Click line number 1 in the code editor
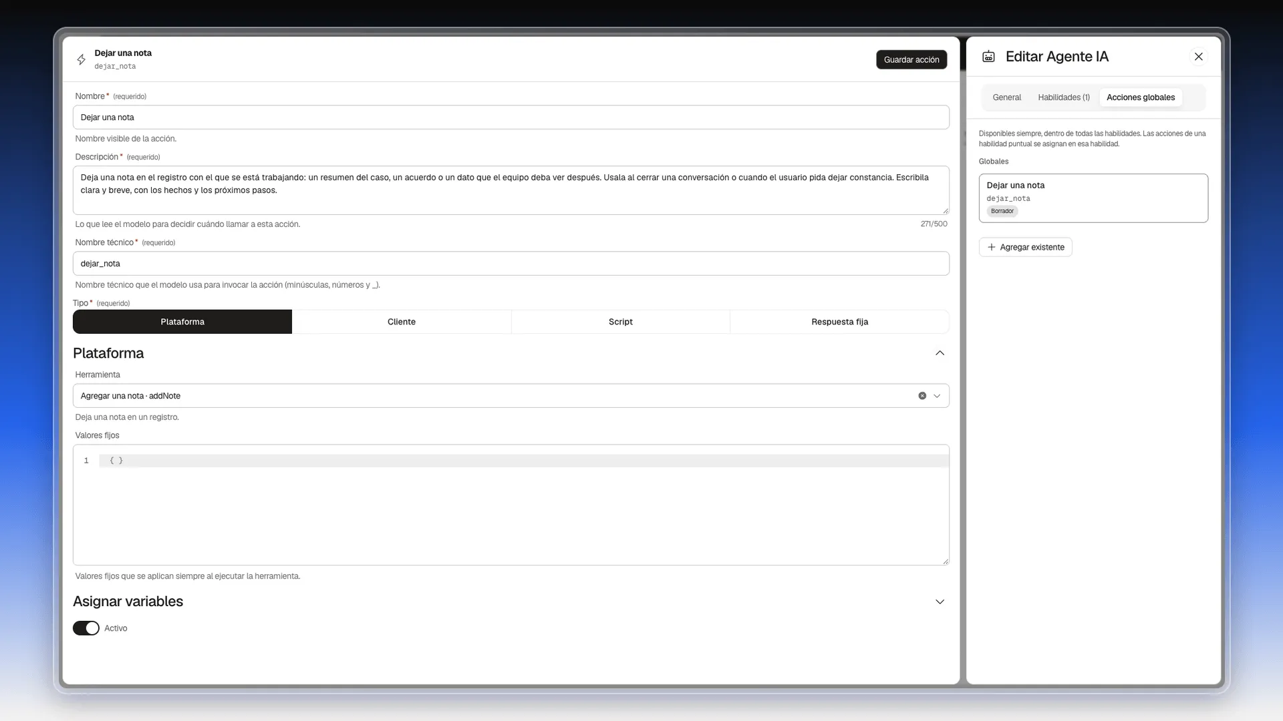 click(86, 461)
